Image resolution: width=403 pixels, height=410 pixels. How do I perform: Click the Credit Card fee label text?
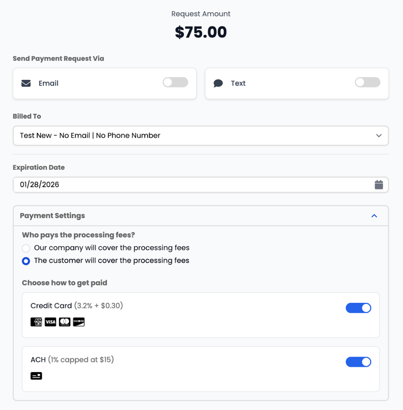(76, 306)
